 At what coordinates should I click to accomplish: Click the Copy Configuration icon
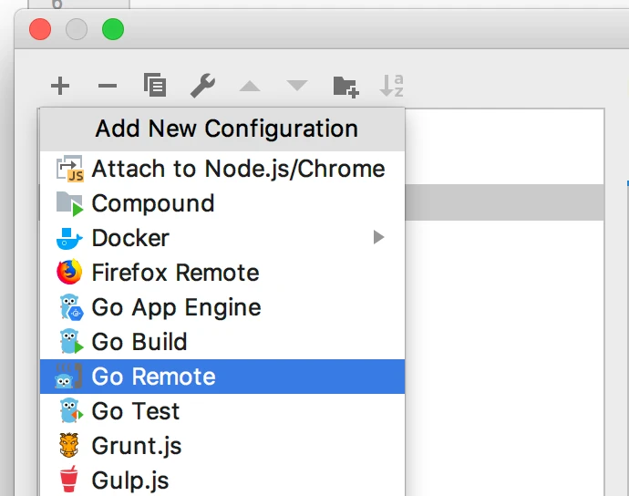155,85
